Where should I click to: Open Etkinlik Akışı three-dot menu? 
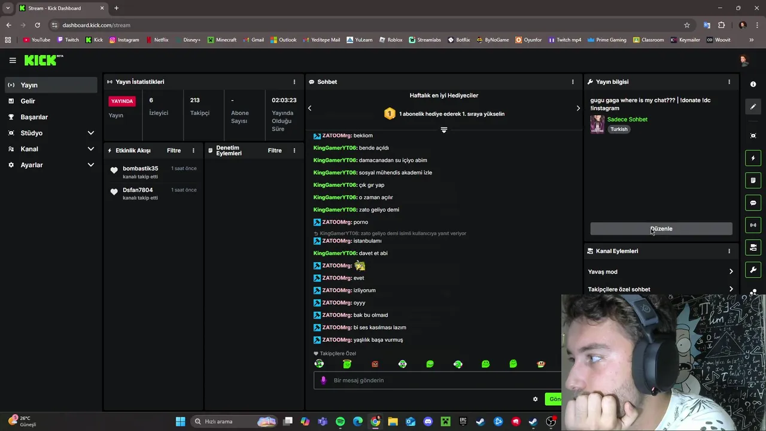(193, 151)
